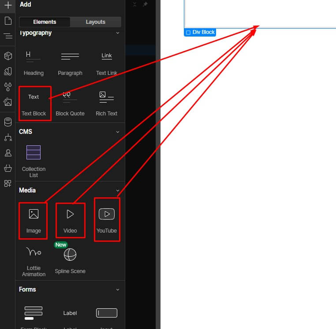This screenshot has width=336, height=329.
Task: Pin the Add panel open
Action: [x=145, y=4]
